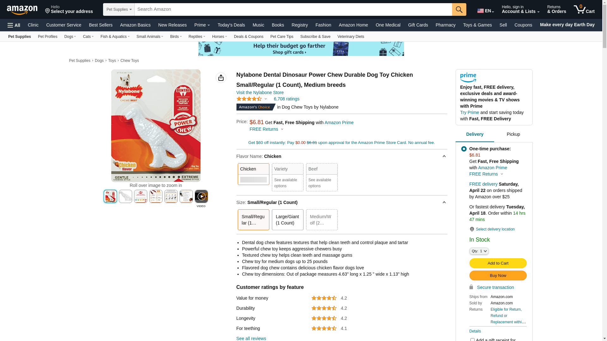607x341 pixels.
Task: Select the sixth product image thumbnail
Action: [x=186, y=196]
